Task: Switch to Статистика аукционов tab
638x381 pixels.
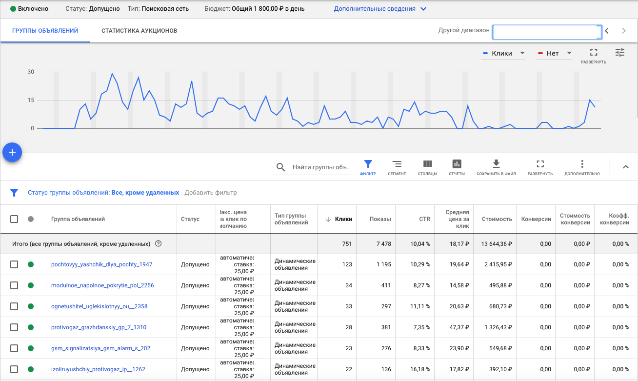Action: point(140,31)
